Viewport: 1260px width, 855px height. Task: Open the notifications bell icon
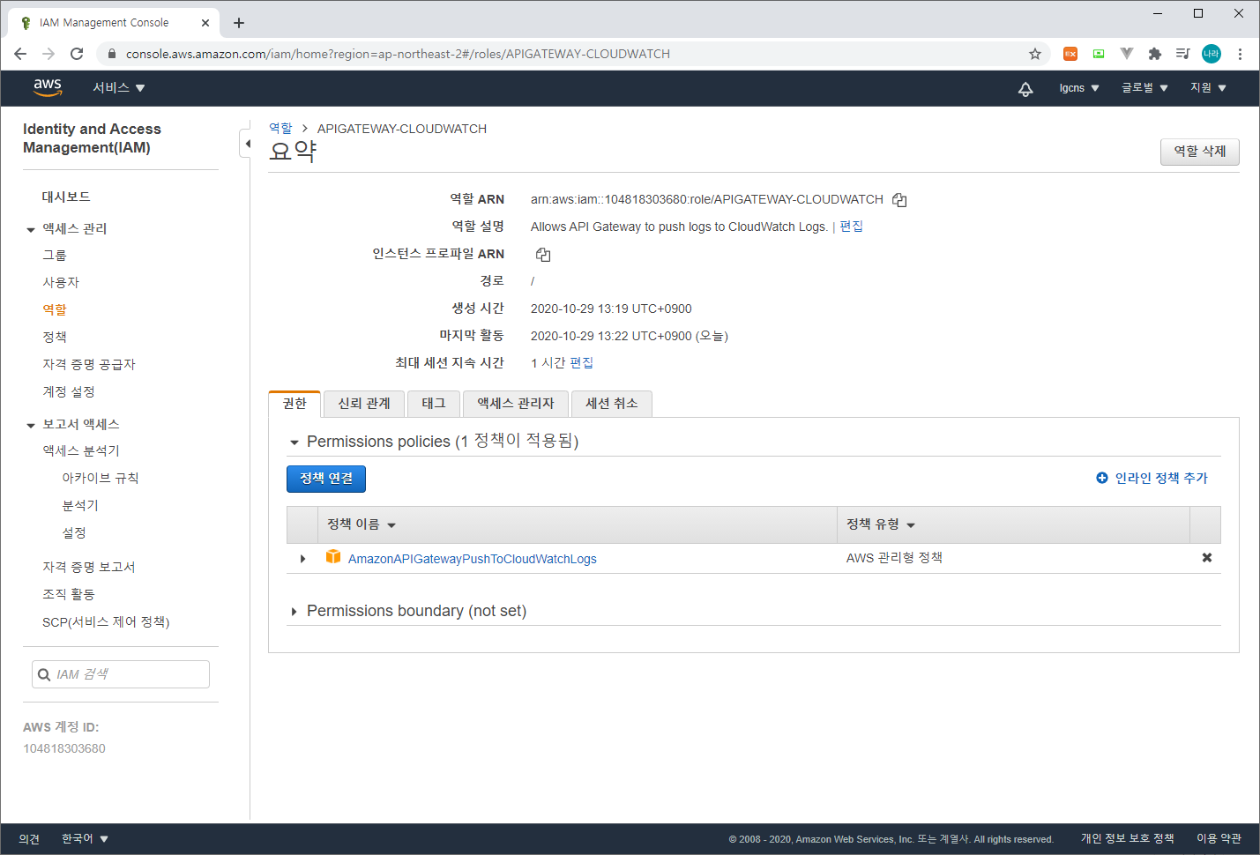pyautogui.click(x=1025, y=88)
